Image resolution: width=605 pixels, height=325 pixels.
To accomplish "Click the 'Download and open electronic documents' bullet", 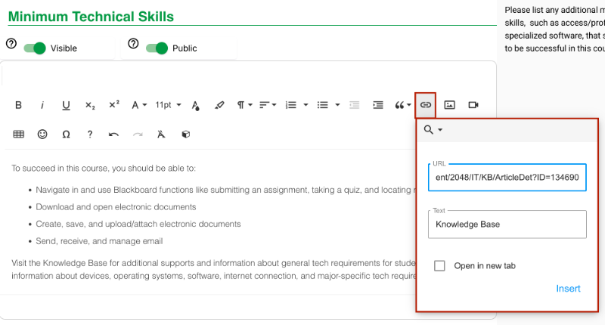I will point(116,207).
